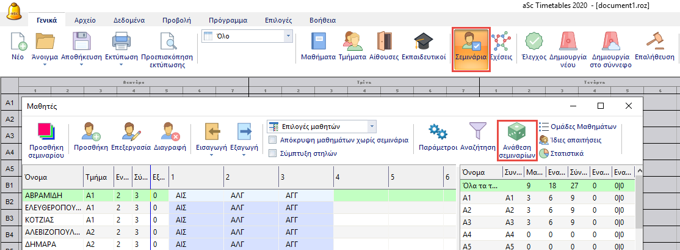Switch to the Δεδομένα ribbon tab

click(128, 20)
